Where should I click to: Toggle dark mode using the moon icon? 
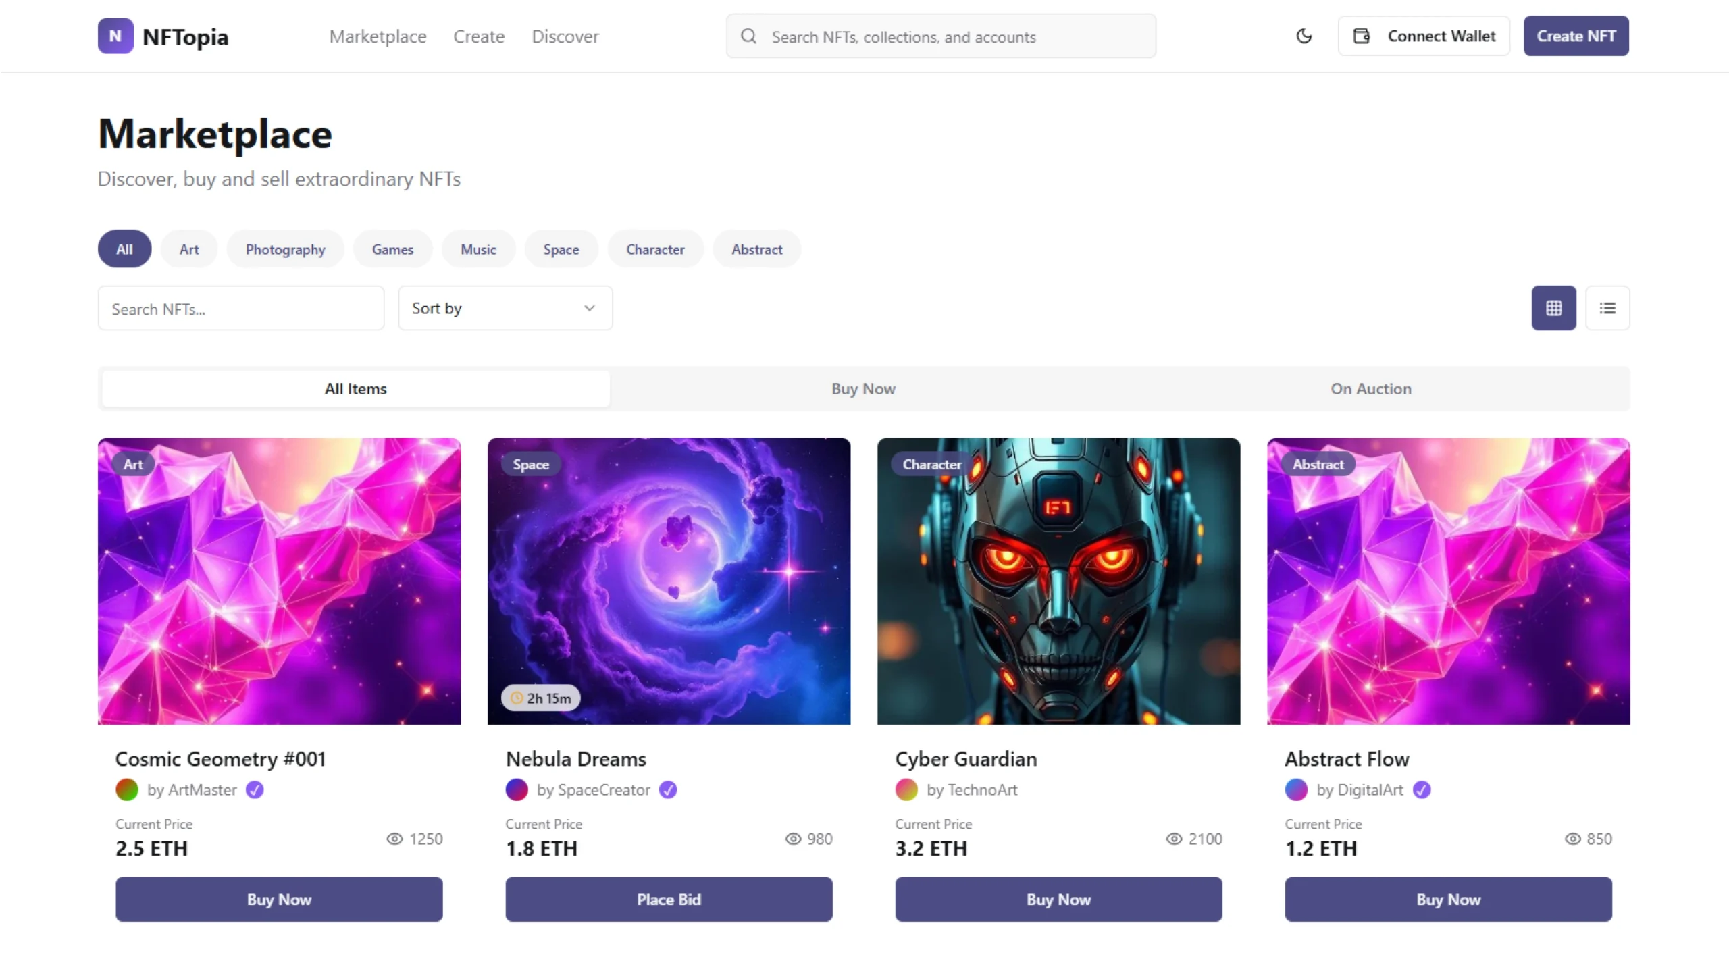coord(1303,36)
